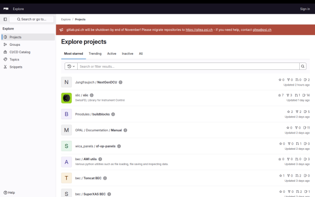Click the Snippets scissors icon
Image resolution: width=315 pixels, height=197 pixels.
point(5,67)
